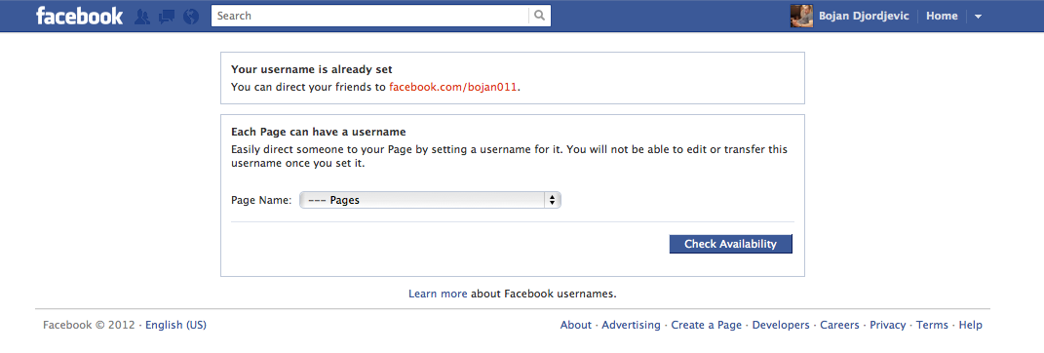Open the facebook.com/bojan011 link
Viewport: 1044px width, 353px height.
452,87
